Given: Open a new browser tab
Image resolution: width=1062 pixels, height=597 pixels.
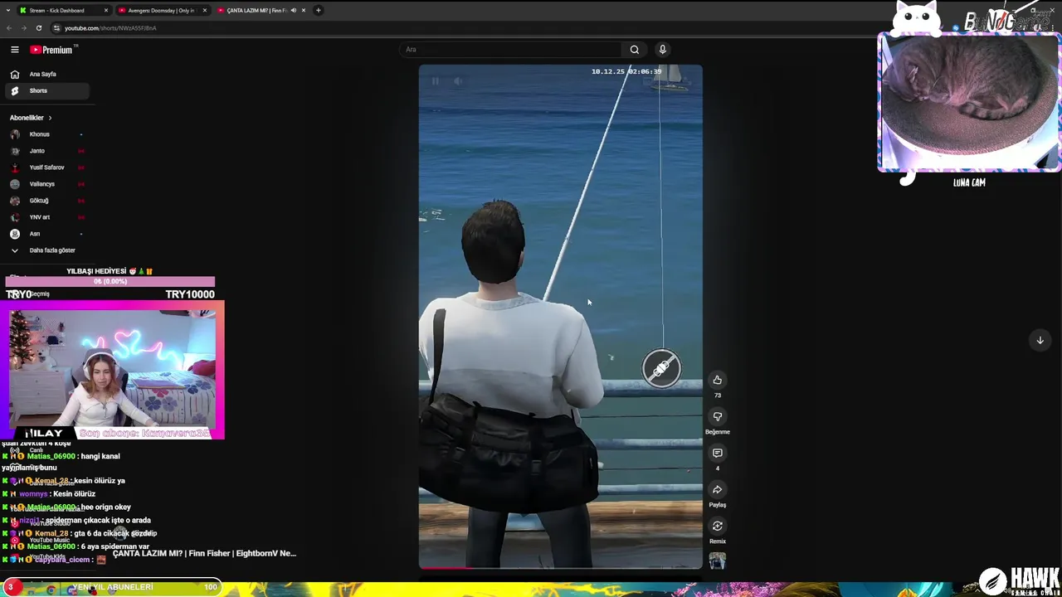Looking at the screenshot, I should pyautogui.click(x=319, y=11).
